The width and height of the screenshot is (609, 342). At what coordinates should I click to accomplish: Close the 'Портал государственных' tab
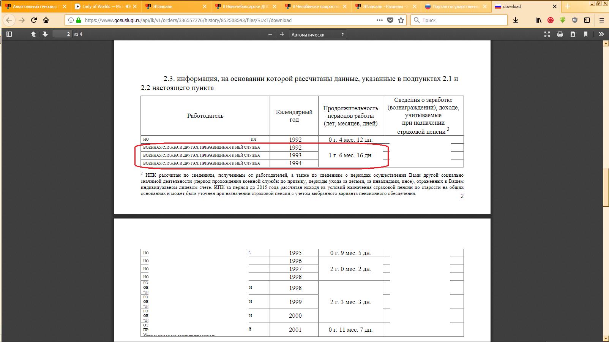coord(485,6)
